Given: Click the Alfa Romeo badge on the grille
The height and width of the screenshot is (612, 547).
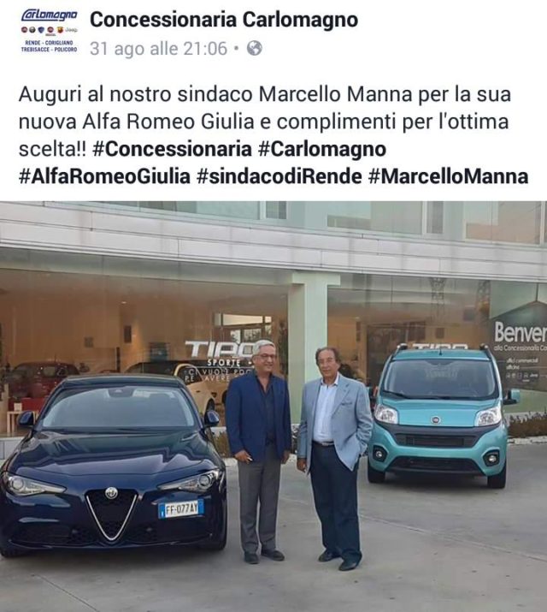Looking at the screenshot, I should (111, 493).
